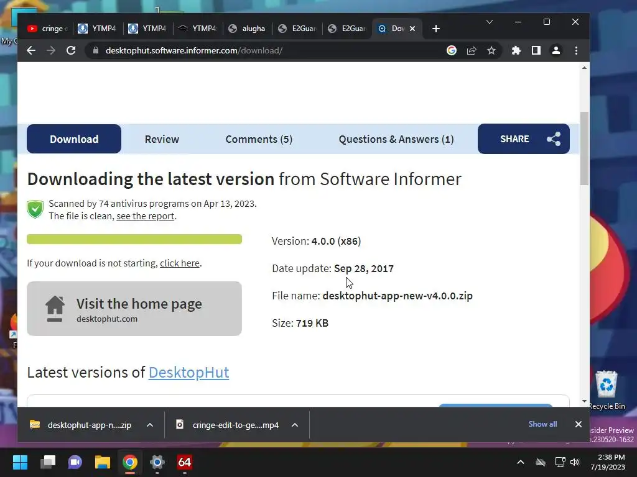
Task: Switch to the third YTMP4 tab
Action: pos(198,29)
